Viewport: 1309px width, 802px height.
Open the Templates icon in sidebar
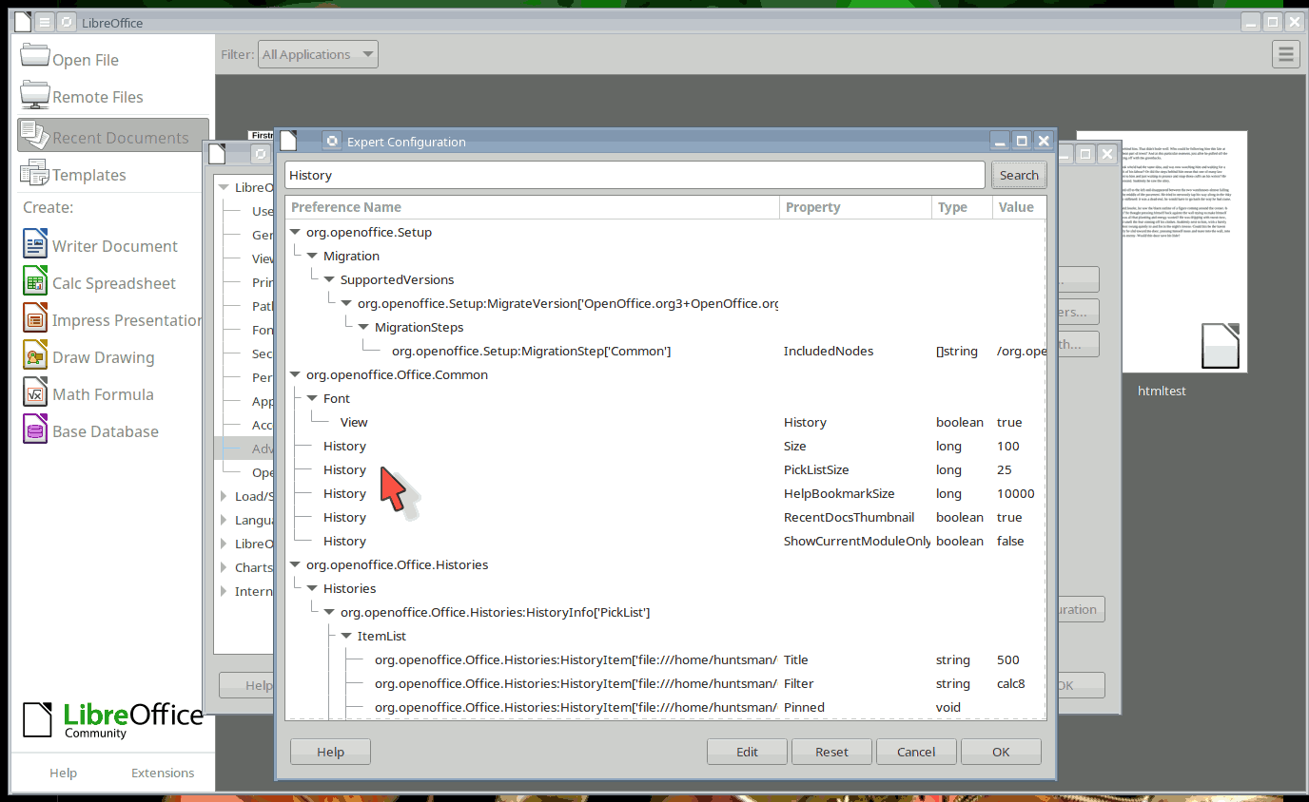coord(35,173)
